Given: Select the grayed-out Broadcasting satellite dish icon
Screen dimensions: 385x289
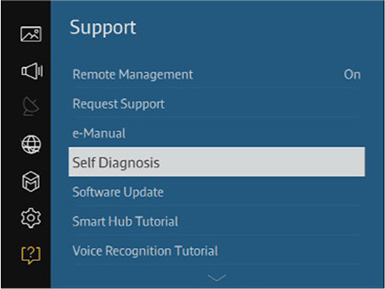Looking at the screenshot, I should 31,107.
